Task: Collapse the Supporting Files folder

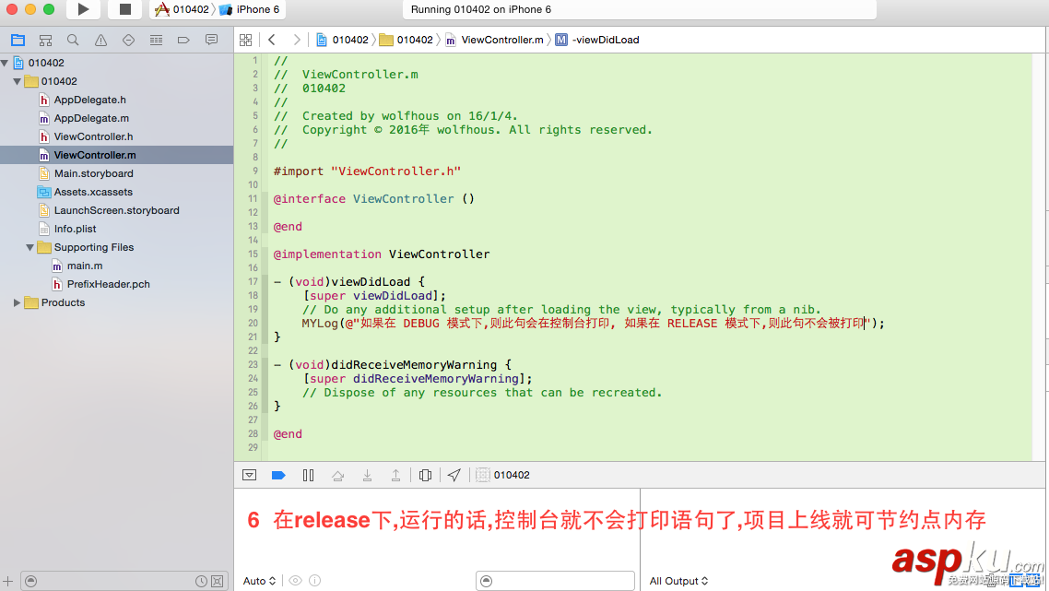Action: click(x=30, y=247)
